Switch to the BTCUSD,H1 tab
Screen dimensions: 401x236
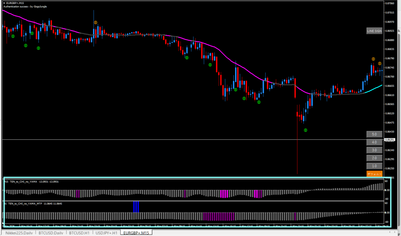[80, 232]
